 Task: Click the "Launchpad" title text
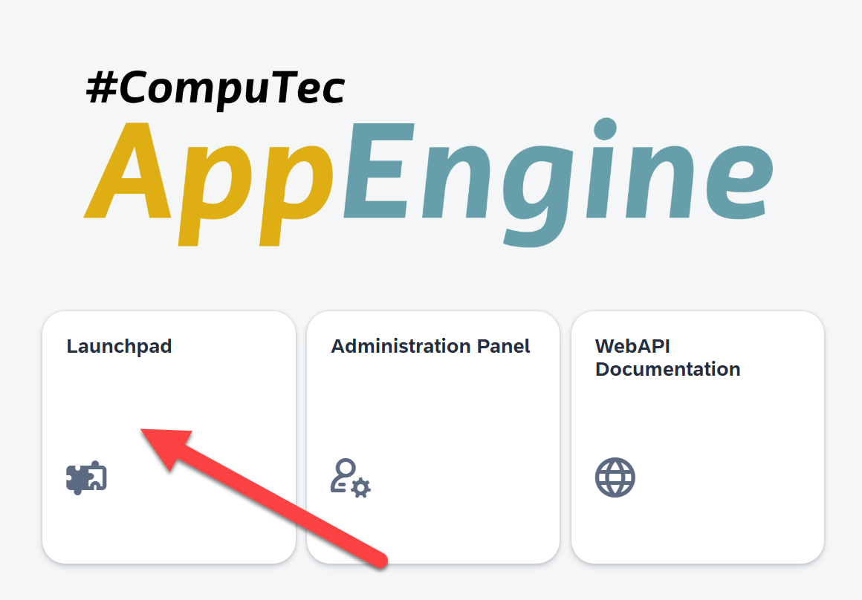[x=119, y=347]
